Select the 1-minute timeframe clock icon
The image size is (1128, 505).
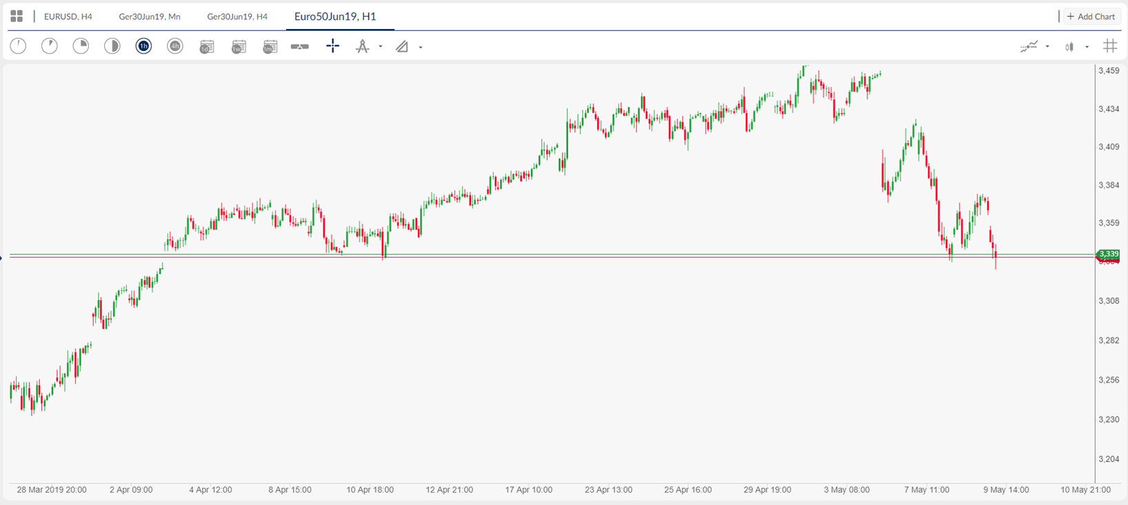tap(18, 46)
